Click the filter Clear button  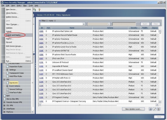(x=156, y=24)
